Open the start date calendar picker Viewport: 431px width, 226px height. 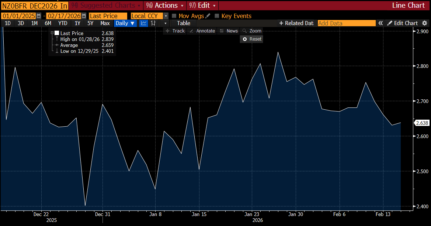39,16
